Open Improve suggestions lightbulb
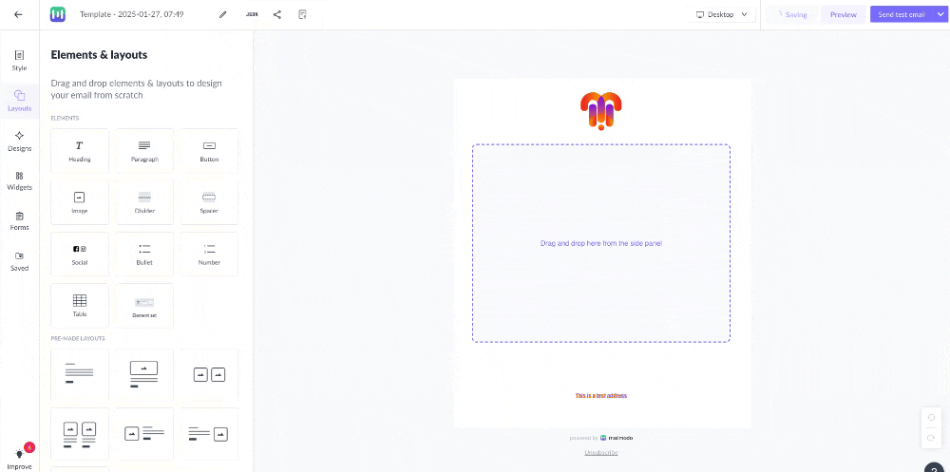Screen dimensions: 950x472 tap(19, 458)
